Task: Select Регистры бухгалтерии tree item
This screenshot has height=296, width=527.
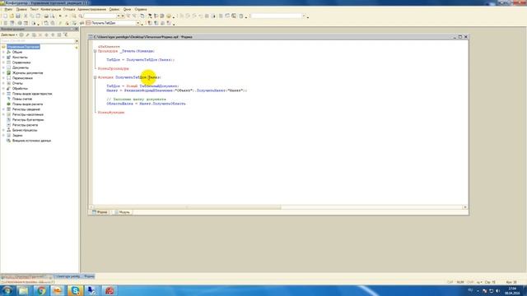Action: point(28,120)
